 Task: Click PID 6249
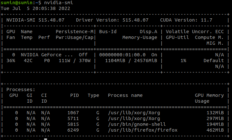(x=73, y=130)
